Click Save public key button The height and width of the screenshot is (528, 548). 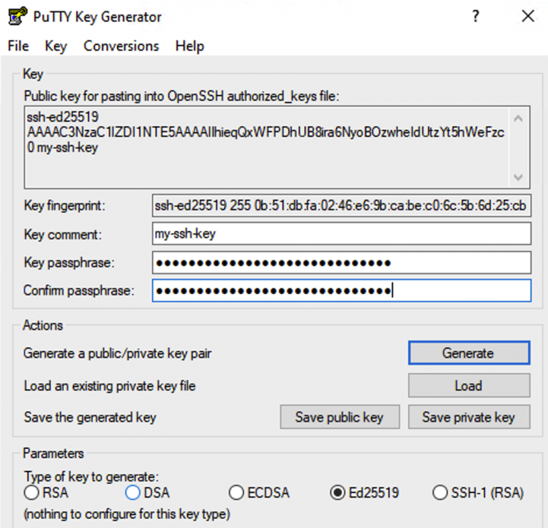tap(340, 417)
